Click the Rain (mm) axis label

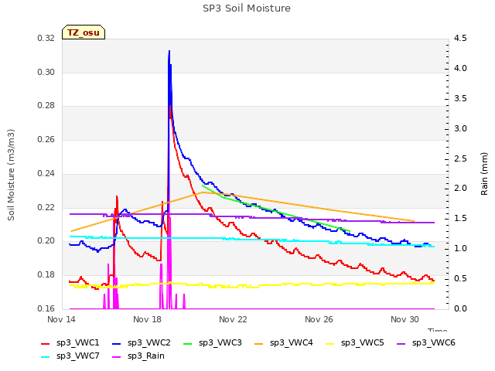tap(484, 174)
